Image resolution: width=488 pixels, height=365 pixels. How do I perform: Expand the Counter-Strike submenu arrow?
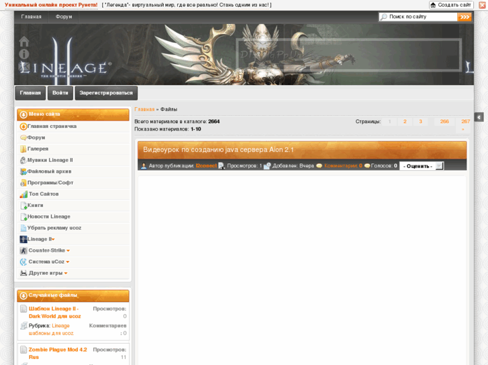(68, 250)
